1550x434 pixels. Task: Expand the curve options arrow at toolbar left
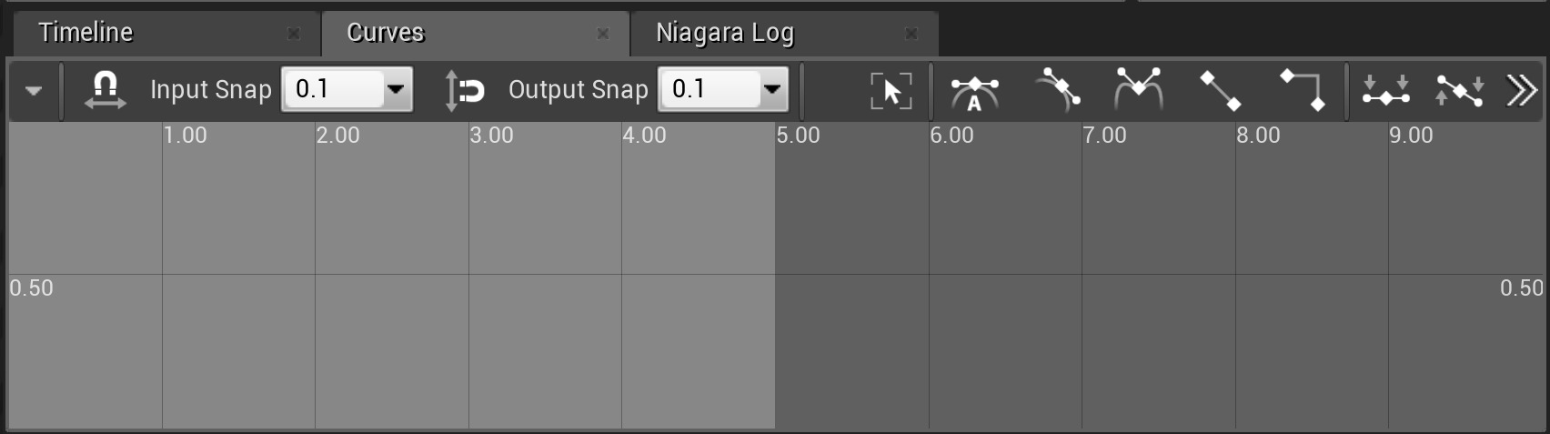[34, 91]
